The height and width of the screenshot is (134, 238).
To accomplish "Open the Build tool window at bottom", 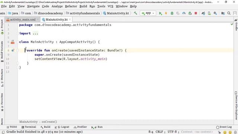I will (x=45, y=127).
